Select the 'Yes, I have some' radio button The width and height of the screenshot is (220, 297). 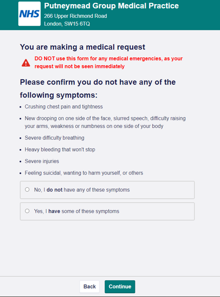pos(27,211)
